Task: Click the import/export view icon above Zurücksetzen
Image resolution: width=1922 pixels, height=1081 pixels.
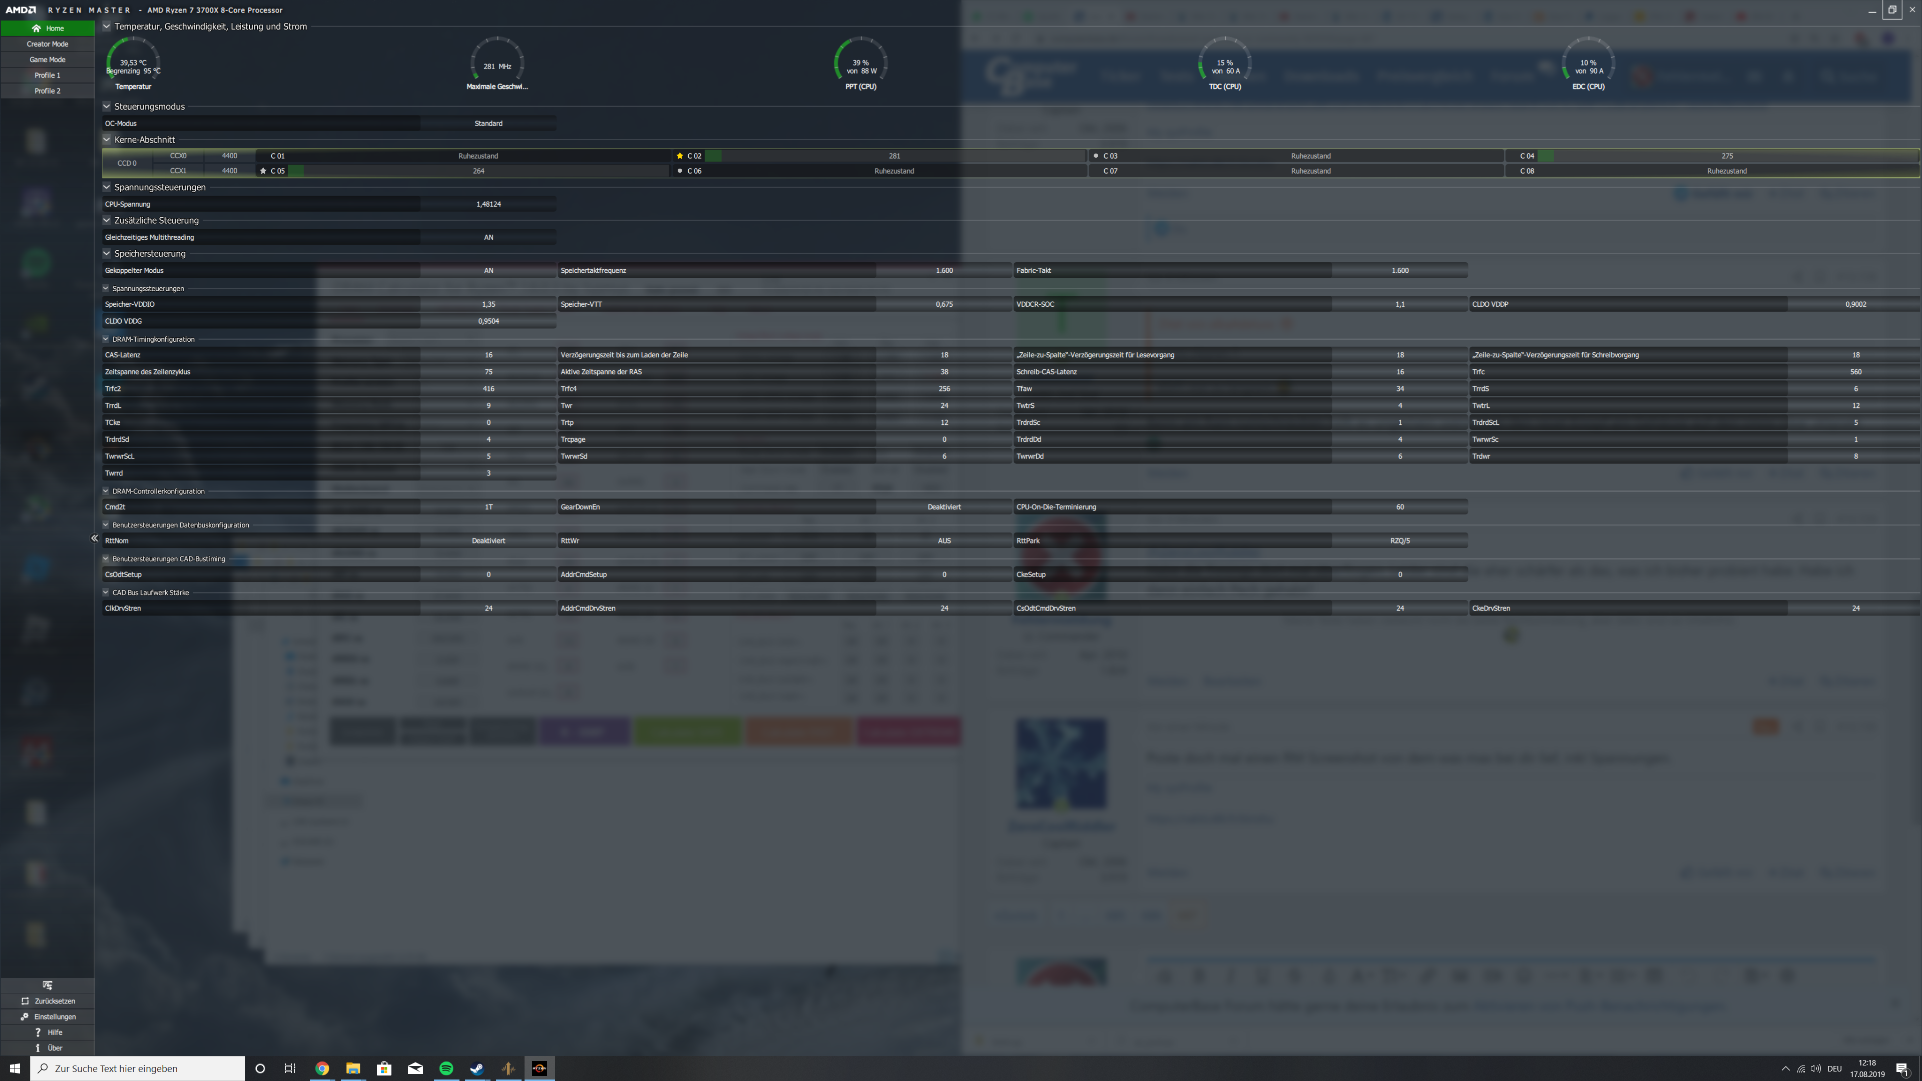Action: (47, 985)
